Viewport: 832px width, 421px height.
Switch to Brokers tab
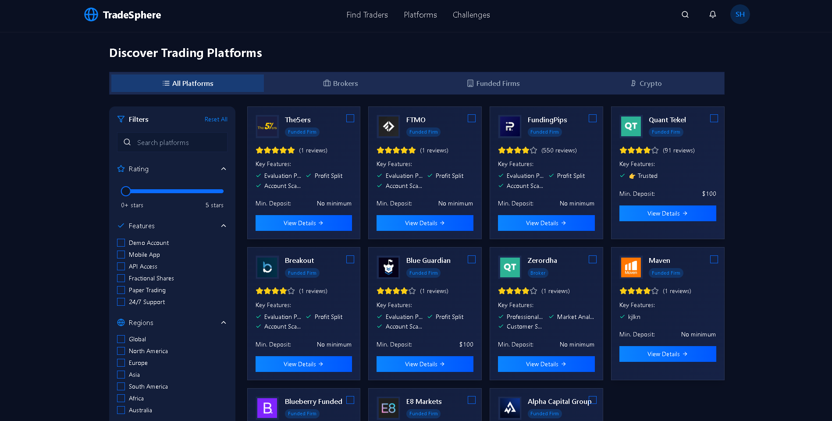click(341, 83)
